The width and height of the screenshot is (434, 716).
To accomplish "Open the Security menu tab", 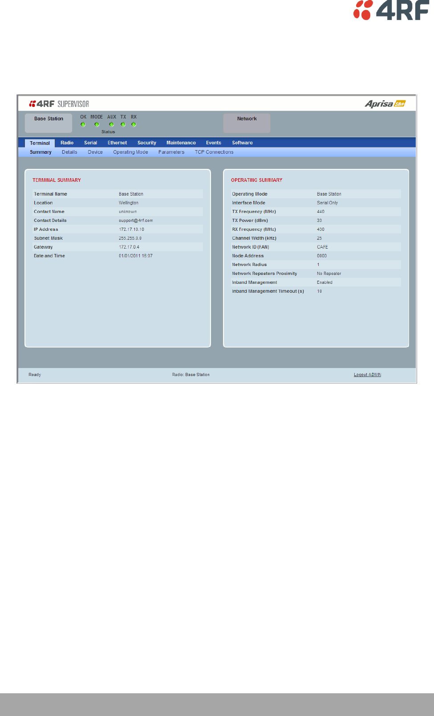I will click(x=147, y=143).
